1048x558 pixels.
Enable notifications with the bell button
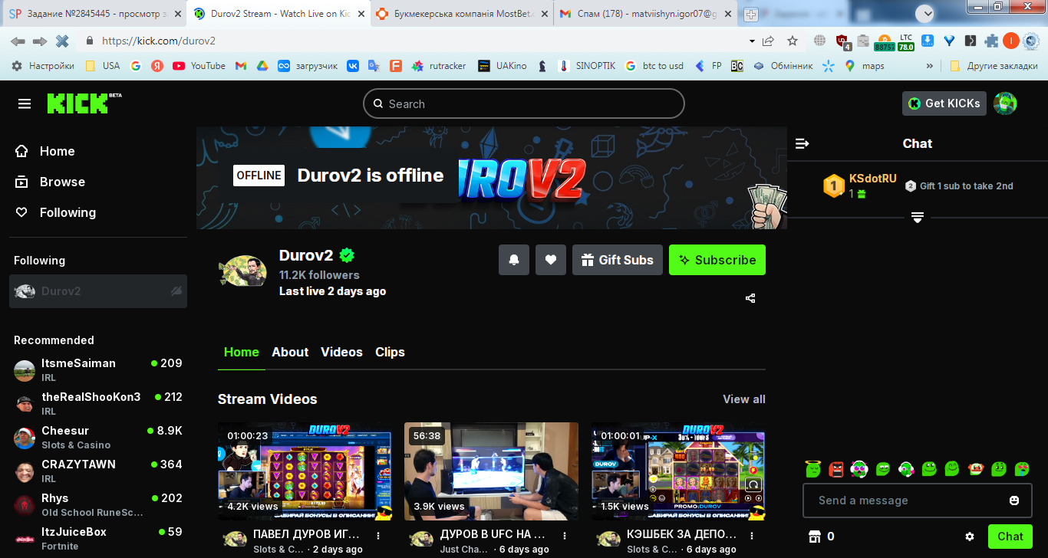coord(514,260)
